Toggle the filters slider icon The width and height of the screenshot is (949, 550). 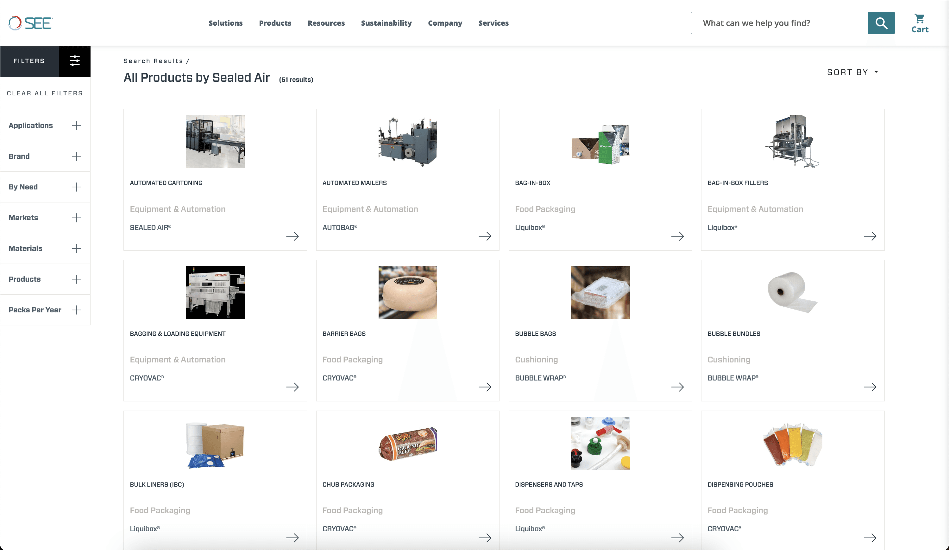pyautogui.click(x=75, y=61)
